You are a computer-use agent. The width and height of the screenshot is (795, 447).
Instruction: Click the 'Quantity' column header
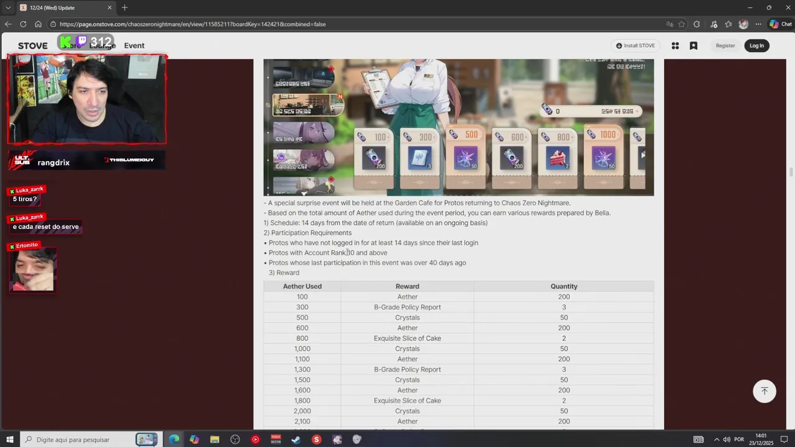(564, 286)
